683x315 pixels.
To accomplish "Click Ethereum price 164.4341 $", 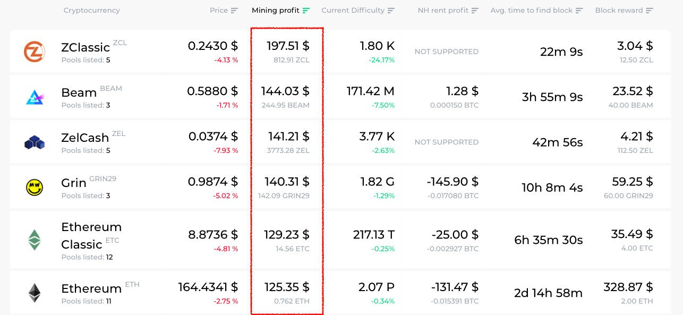I will click(208, 287).
